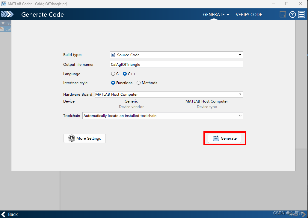The width and height of the screenshot is (308, 218).
Task: Minimize the MATLAB Coder window
Action: (x=273, y=4)
